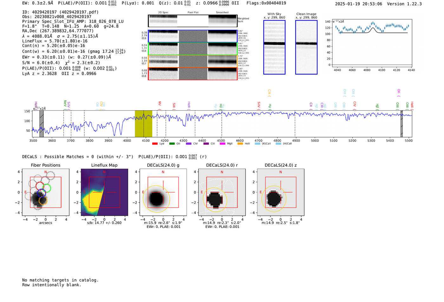The height and width of the screenshot is (302, 444).
Task: Pick the (K)CaII light blue legend swatch
Action: tap(258, 144)
